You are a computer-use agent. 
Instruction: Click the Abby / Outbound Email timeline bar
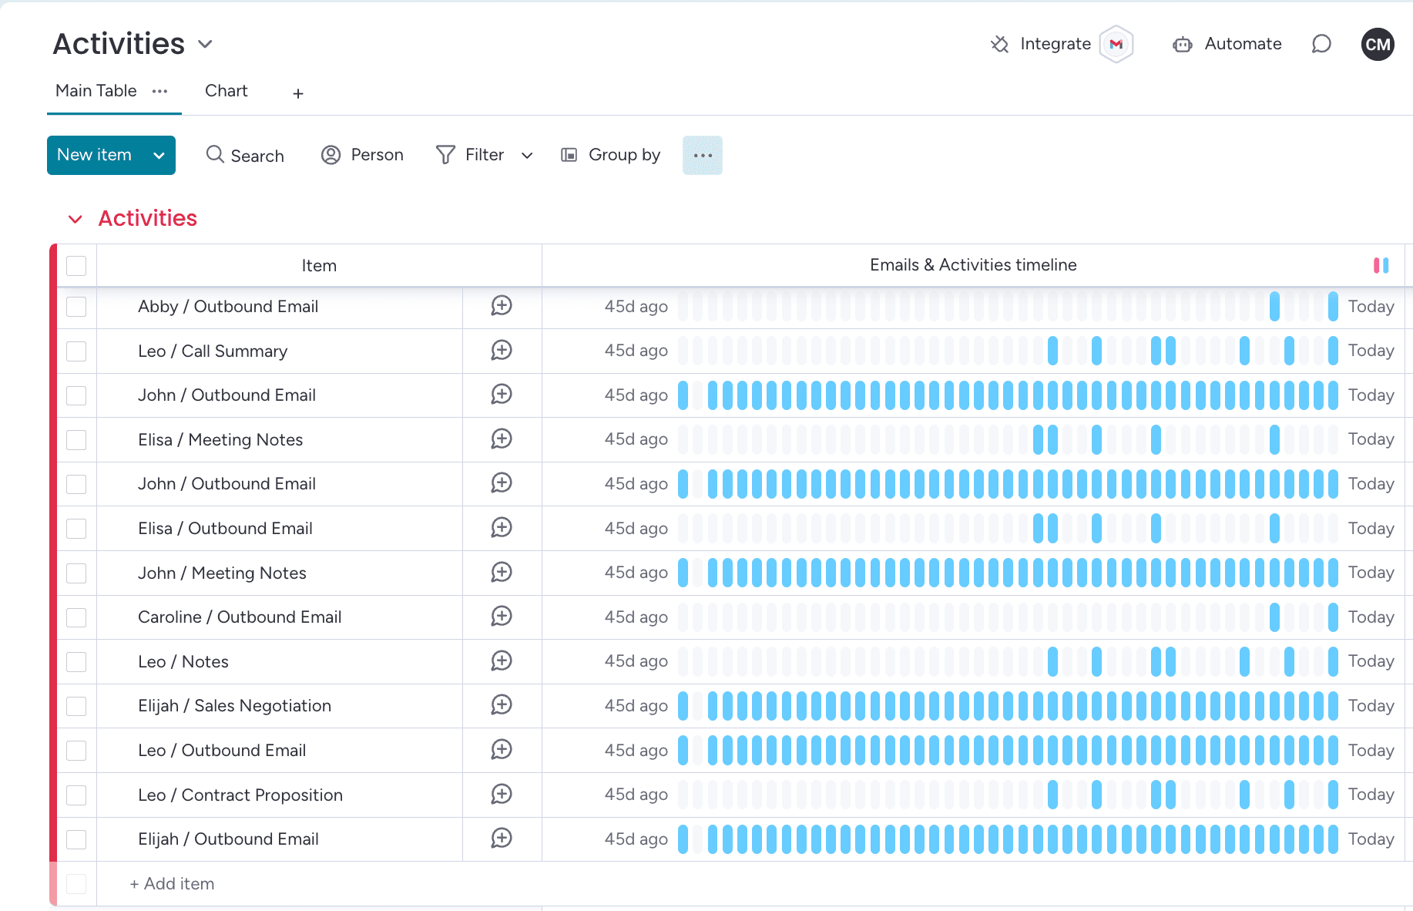[1008, 307]
